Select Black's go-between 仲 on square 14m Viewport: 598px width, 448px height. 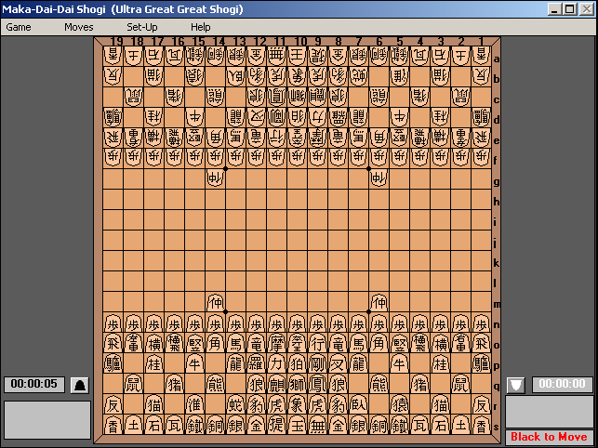coord(216,302)
